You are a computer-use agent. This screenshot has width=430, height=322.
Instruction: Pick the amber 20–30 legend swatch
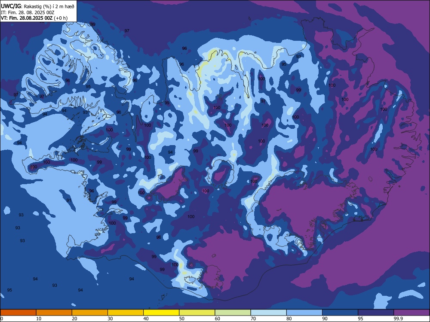[x=90, y=313]
